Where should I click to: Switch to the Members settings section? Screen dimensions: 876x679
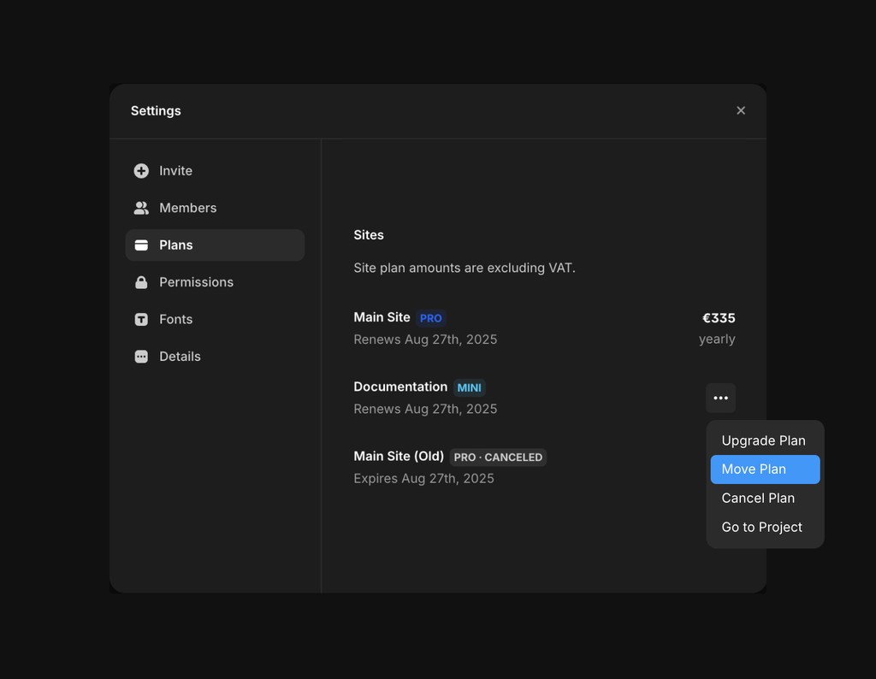pos(186,208)
